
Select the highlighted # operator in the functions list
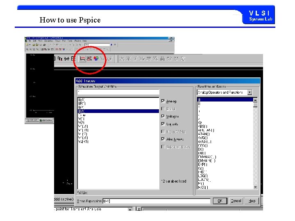225,99
